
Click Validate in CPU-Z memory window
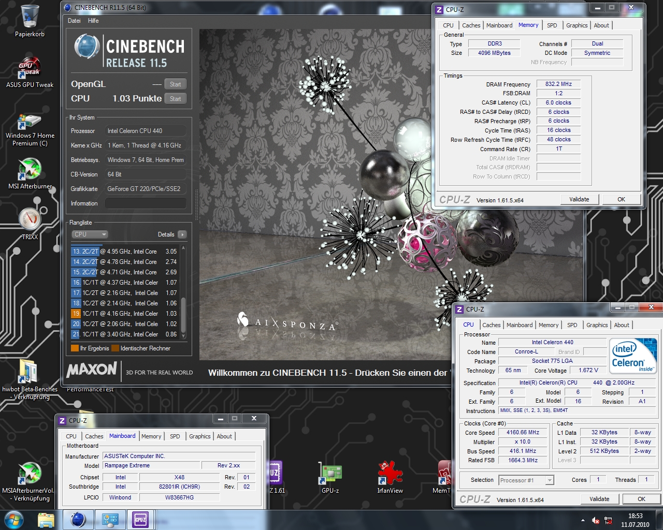tap(579, 199)
